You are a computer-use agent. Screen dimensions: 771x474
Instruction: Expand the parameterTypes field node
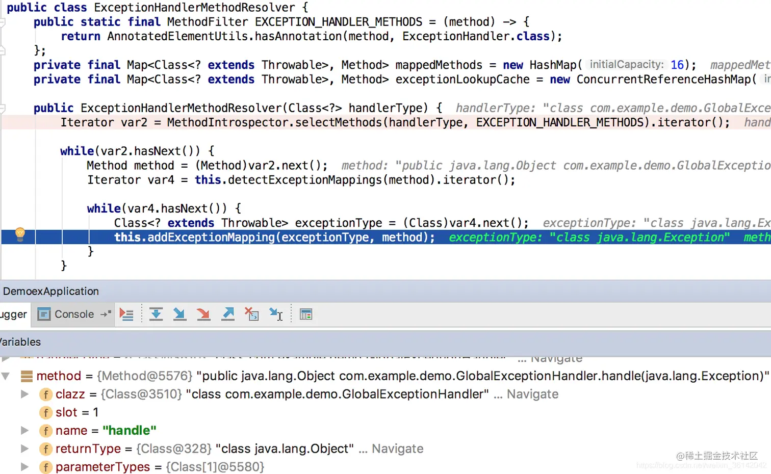point(24,467)
